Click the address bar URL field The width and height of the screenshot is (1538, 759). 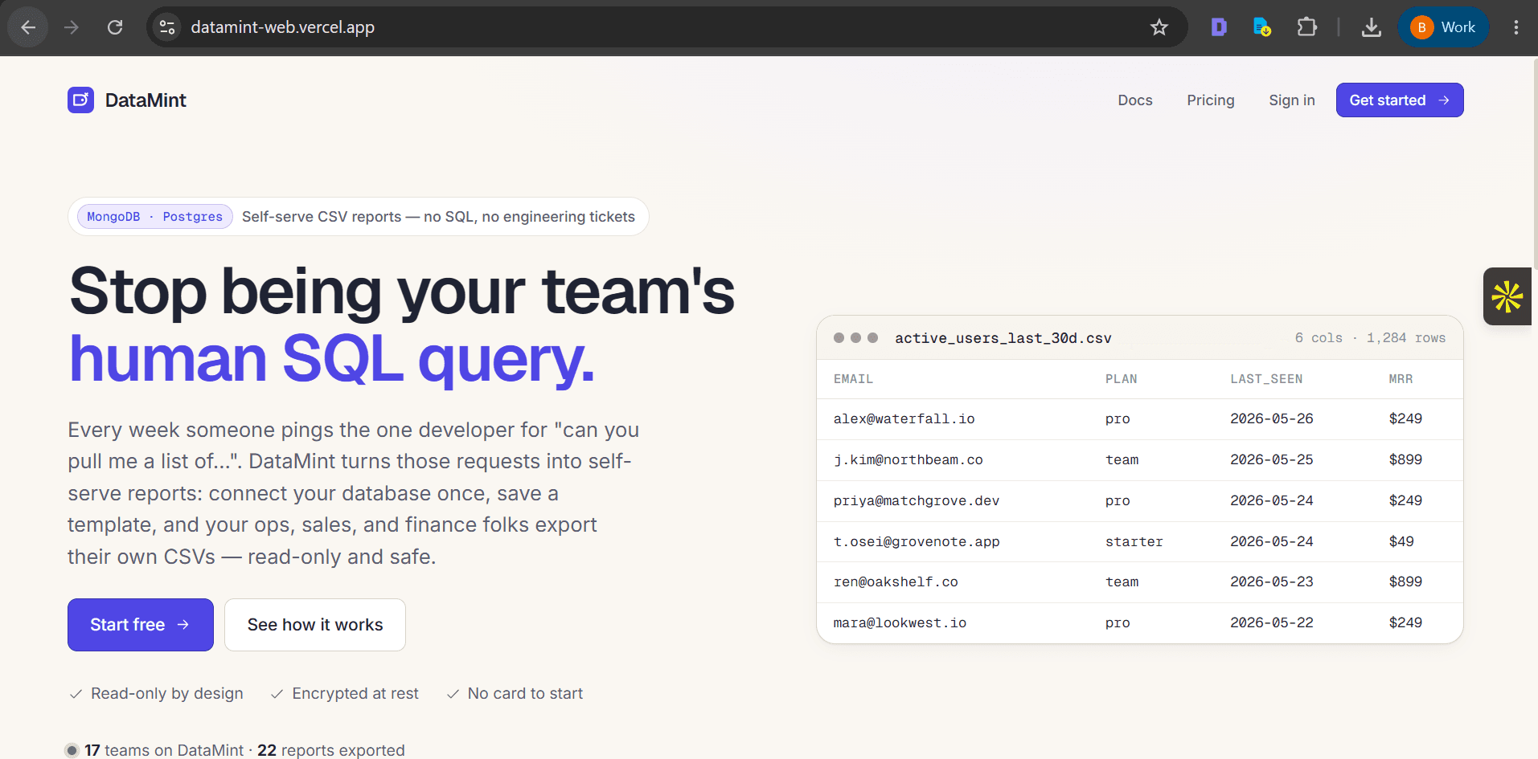pyautogui.click(x=667, y=27)
